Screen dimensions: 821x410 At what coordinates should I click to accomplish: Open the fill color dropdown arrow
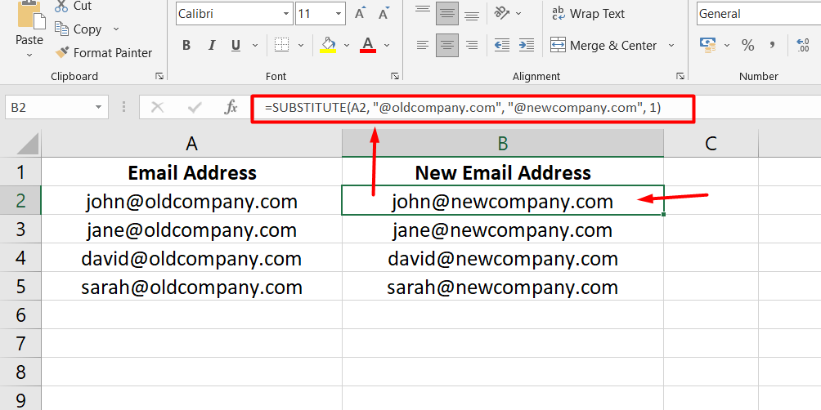coord(347,46)
